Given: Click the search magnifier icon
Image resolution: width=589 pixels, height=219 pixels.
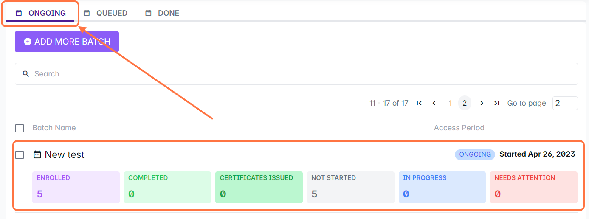Looking at the screenshot, I should coord(26,74).
